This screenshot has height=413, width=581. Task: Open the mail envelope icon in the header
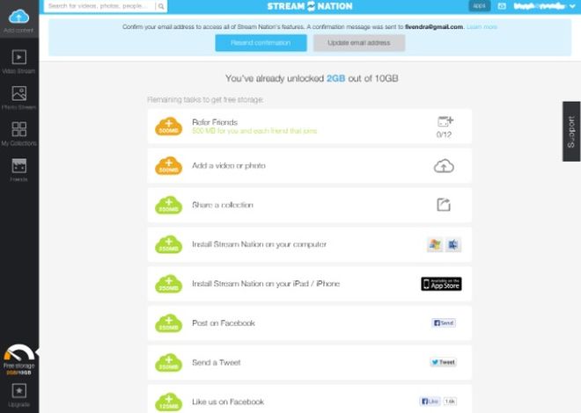(x=502, y=6)
